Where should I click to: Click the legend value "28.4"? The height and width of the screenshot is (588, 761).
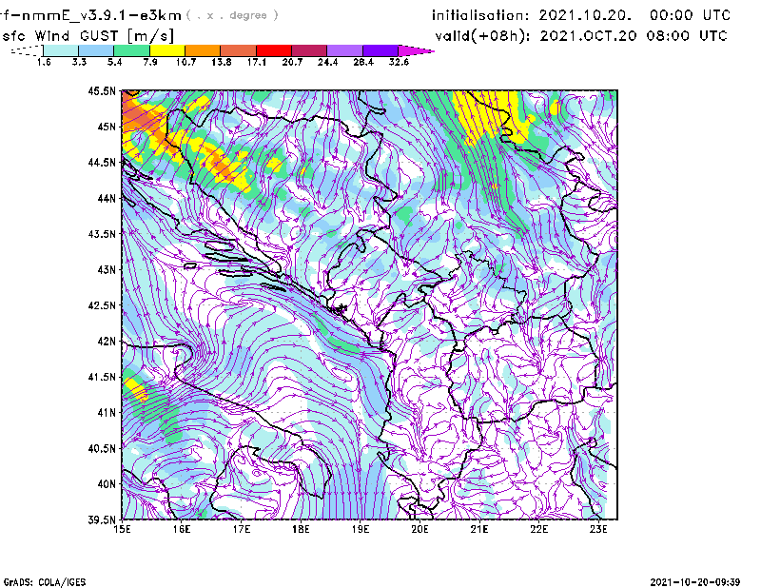(363, 62)
